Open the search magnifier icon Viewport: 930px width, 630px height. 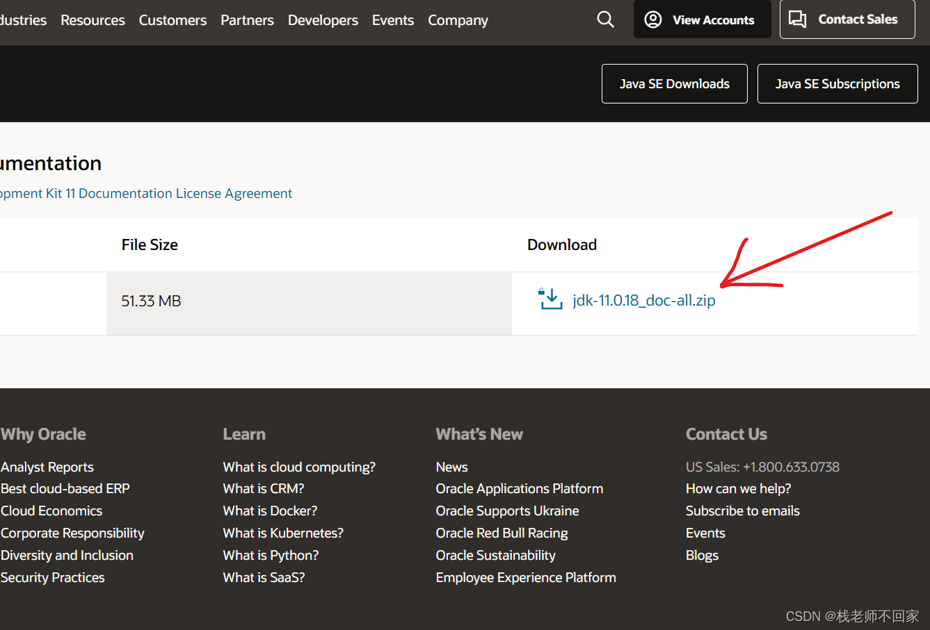606,19
